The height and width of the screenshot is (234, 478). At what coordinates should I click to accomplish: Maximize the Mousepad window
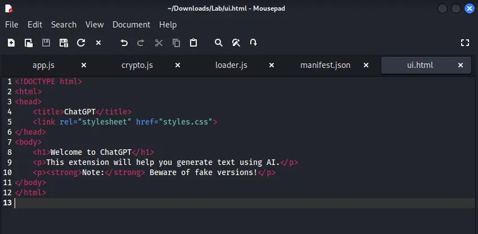[x=456, y=8]
